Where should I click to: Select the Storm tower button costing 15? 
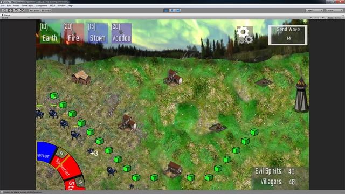pyautogui.click(x=98, y=33)
